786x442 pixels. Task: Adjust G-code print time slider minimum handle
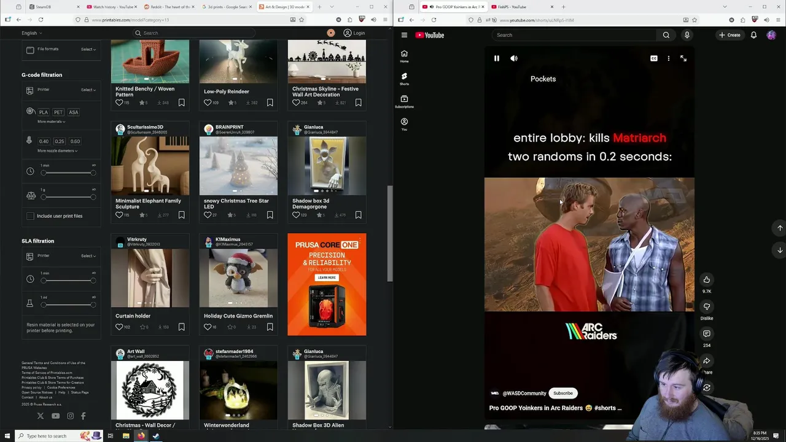pos(44,173)
